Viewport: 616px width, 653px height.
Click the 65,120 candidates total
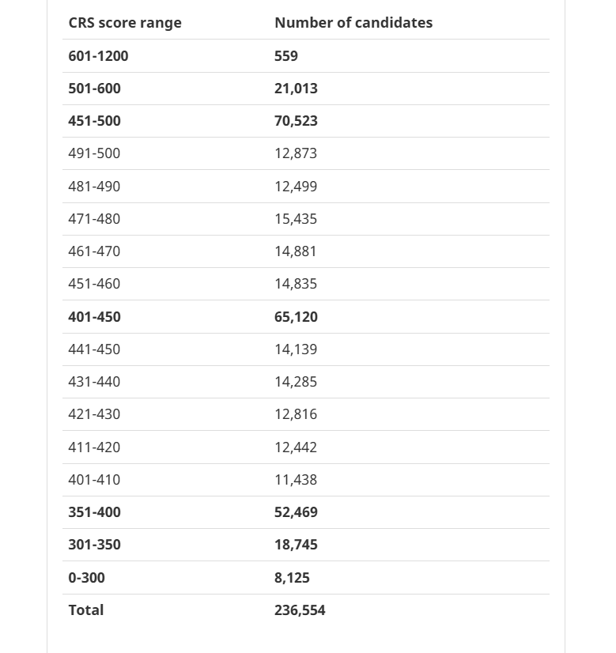[296, 317]
